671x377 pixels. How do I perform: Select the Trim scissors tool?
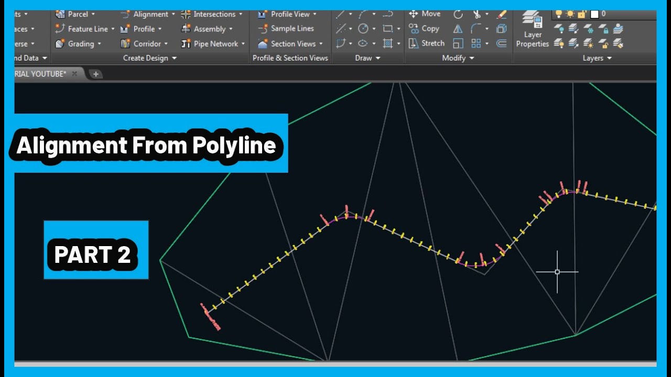pyautogui.click(x=477, y=14)
